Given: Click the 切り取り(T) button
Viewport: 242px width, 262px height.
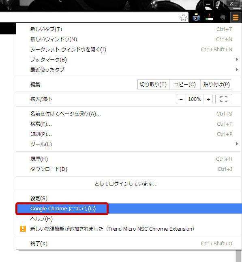Looking at the screenshot, I should (153, 85).
